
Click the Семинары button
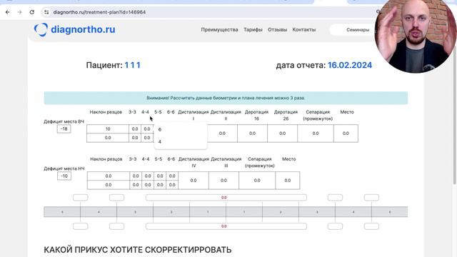point(358,30)
